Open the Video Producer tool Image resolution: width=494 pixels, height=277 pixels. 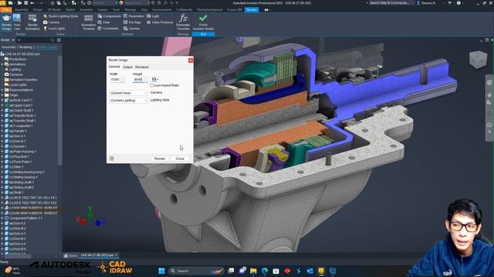[160, 22]
